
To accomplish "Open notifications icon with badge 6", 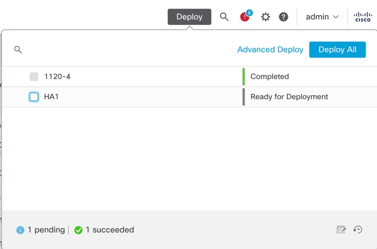I will [x=245, y=17].
